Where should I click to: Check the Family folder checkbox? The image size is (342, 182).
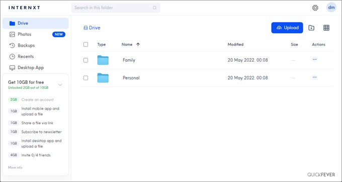coord(85,60)
